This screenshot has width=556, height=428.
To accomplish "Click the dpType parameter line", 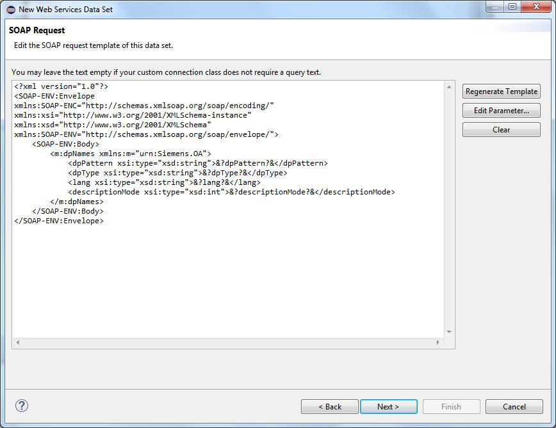I will click(177, 173).
